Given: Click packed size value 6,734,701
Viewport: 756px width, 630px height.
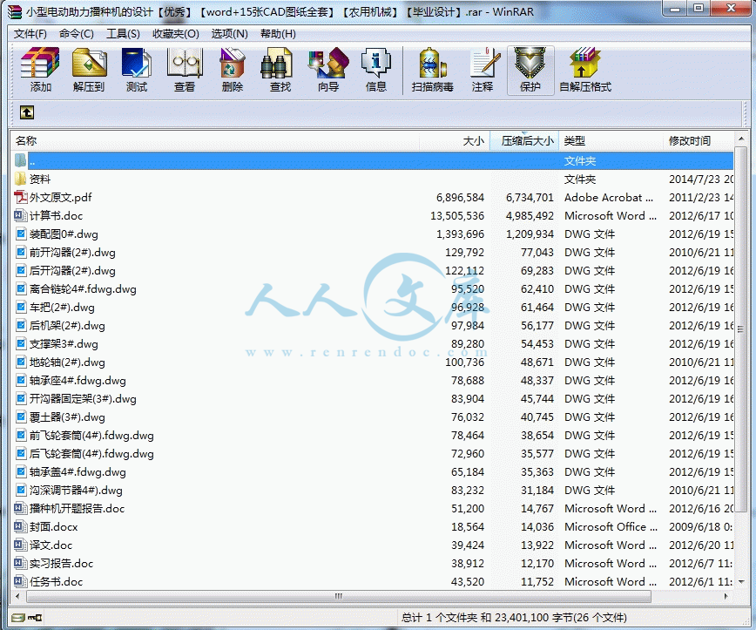Looking at the screenshot, I should click(530, 197).
